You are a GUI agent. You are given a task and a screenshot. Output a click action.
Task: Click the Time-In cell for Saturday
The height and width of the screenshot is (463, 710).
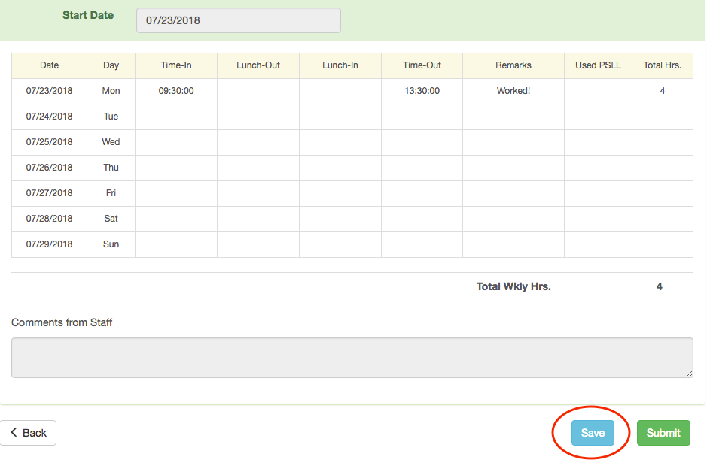point(176,219)
